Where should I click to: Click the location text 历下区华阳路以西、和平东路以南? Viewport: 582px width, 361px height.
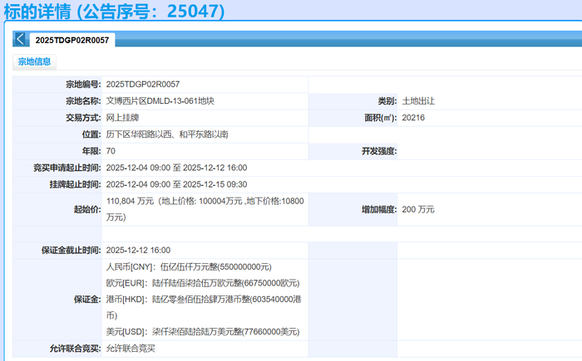(x=167, y=134)
